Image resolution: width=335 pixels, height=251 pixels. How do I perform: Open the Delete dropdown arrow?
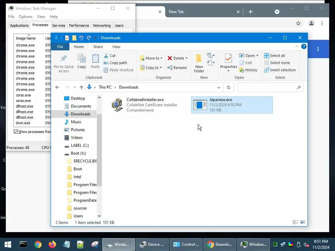(186, 58)
